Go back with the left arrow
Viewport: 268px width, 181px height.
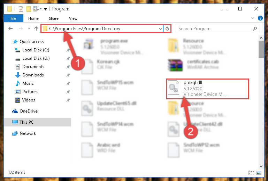[x=10, y=28]
